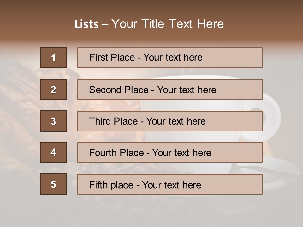303x227 pixels.
Task: Click the 'Third Place' text bar
Action: pos(170,121)
